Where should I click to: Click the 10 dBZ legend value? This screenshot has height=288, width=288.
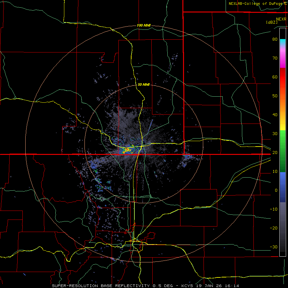[x=275, y=172]
